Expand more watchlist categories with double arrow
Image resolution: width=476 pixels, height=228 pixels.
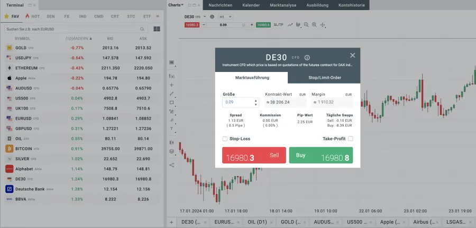157,16
